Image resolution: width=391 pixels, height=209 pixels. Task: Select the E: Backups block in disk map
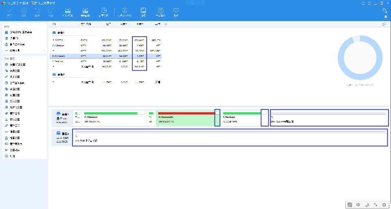pos(245,118)
